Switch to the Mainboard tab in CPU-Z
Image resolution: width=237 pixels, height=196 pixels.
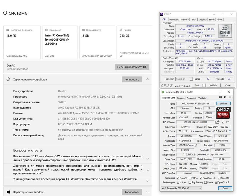point(174,20)
